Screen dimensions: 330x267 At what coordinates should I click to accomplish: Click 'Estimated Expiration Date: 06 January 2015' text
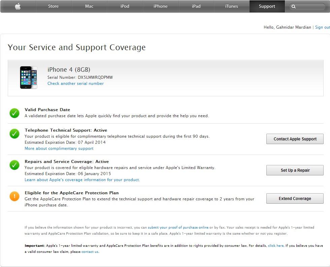point(68,174)
